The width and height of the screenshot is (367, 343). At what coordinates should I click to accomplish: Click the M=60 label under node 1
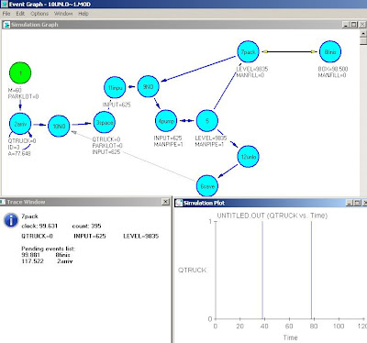[x=15, y=90]
